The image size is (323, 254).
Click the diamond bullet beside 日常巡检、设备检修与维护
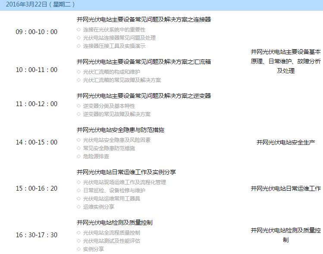[78, 191]
